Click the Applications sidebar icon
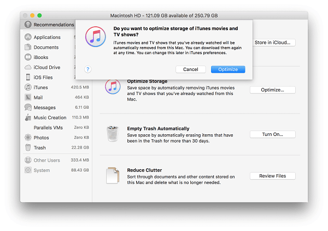The width and height of the screenshot is (328, 231). pos(28,37)
